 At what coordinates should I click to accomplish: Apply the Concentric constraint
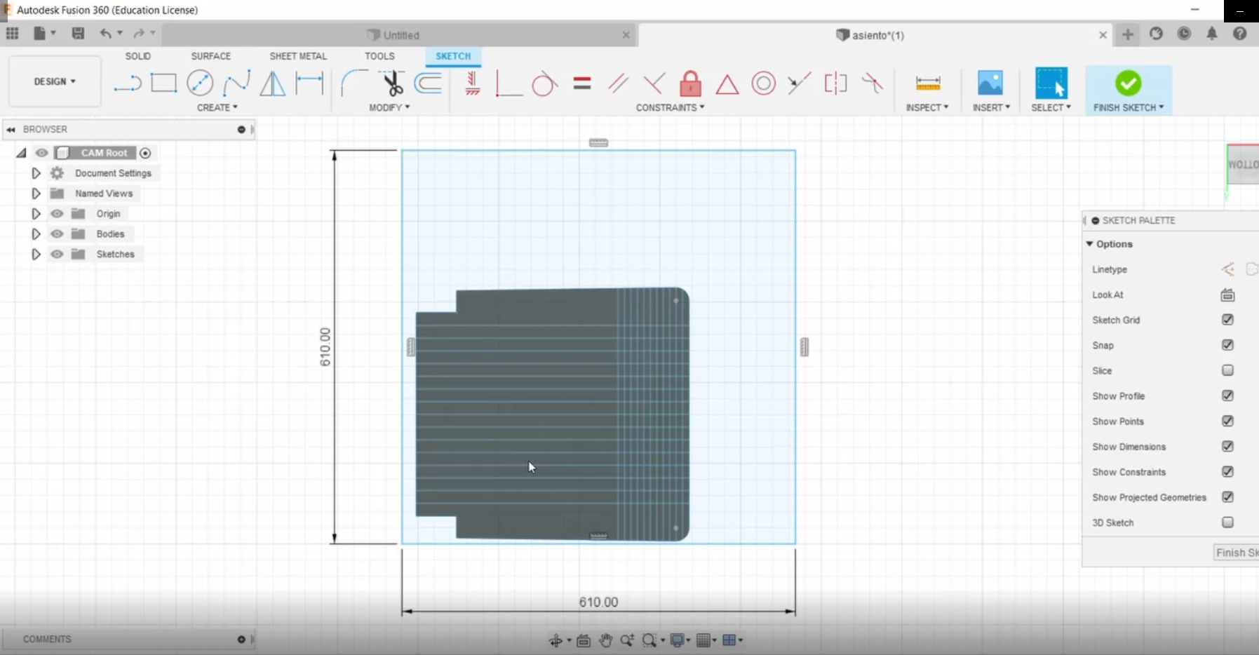coord(764,83)
